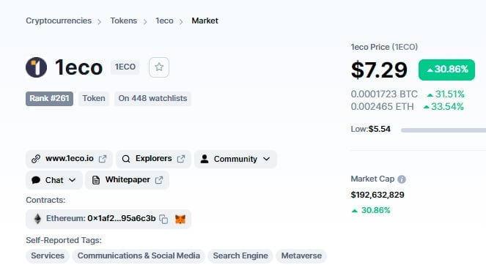The image size is (486, 265).
Task: Click the Contracts: label
Action: click(45, 200)
